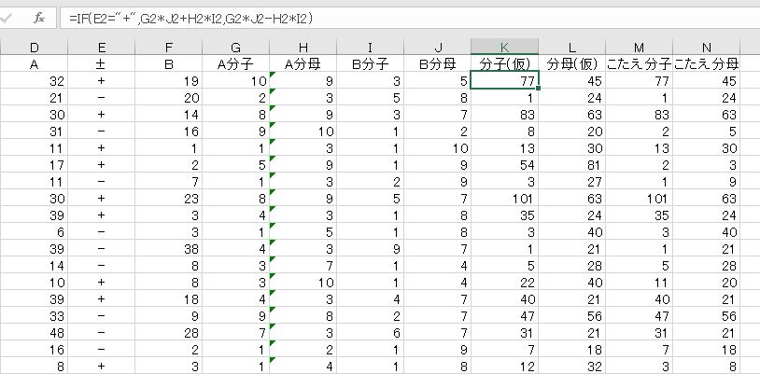Click the header cell labeled A in column D
The image size is (760, 374).
tap(34, 64)
